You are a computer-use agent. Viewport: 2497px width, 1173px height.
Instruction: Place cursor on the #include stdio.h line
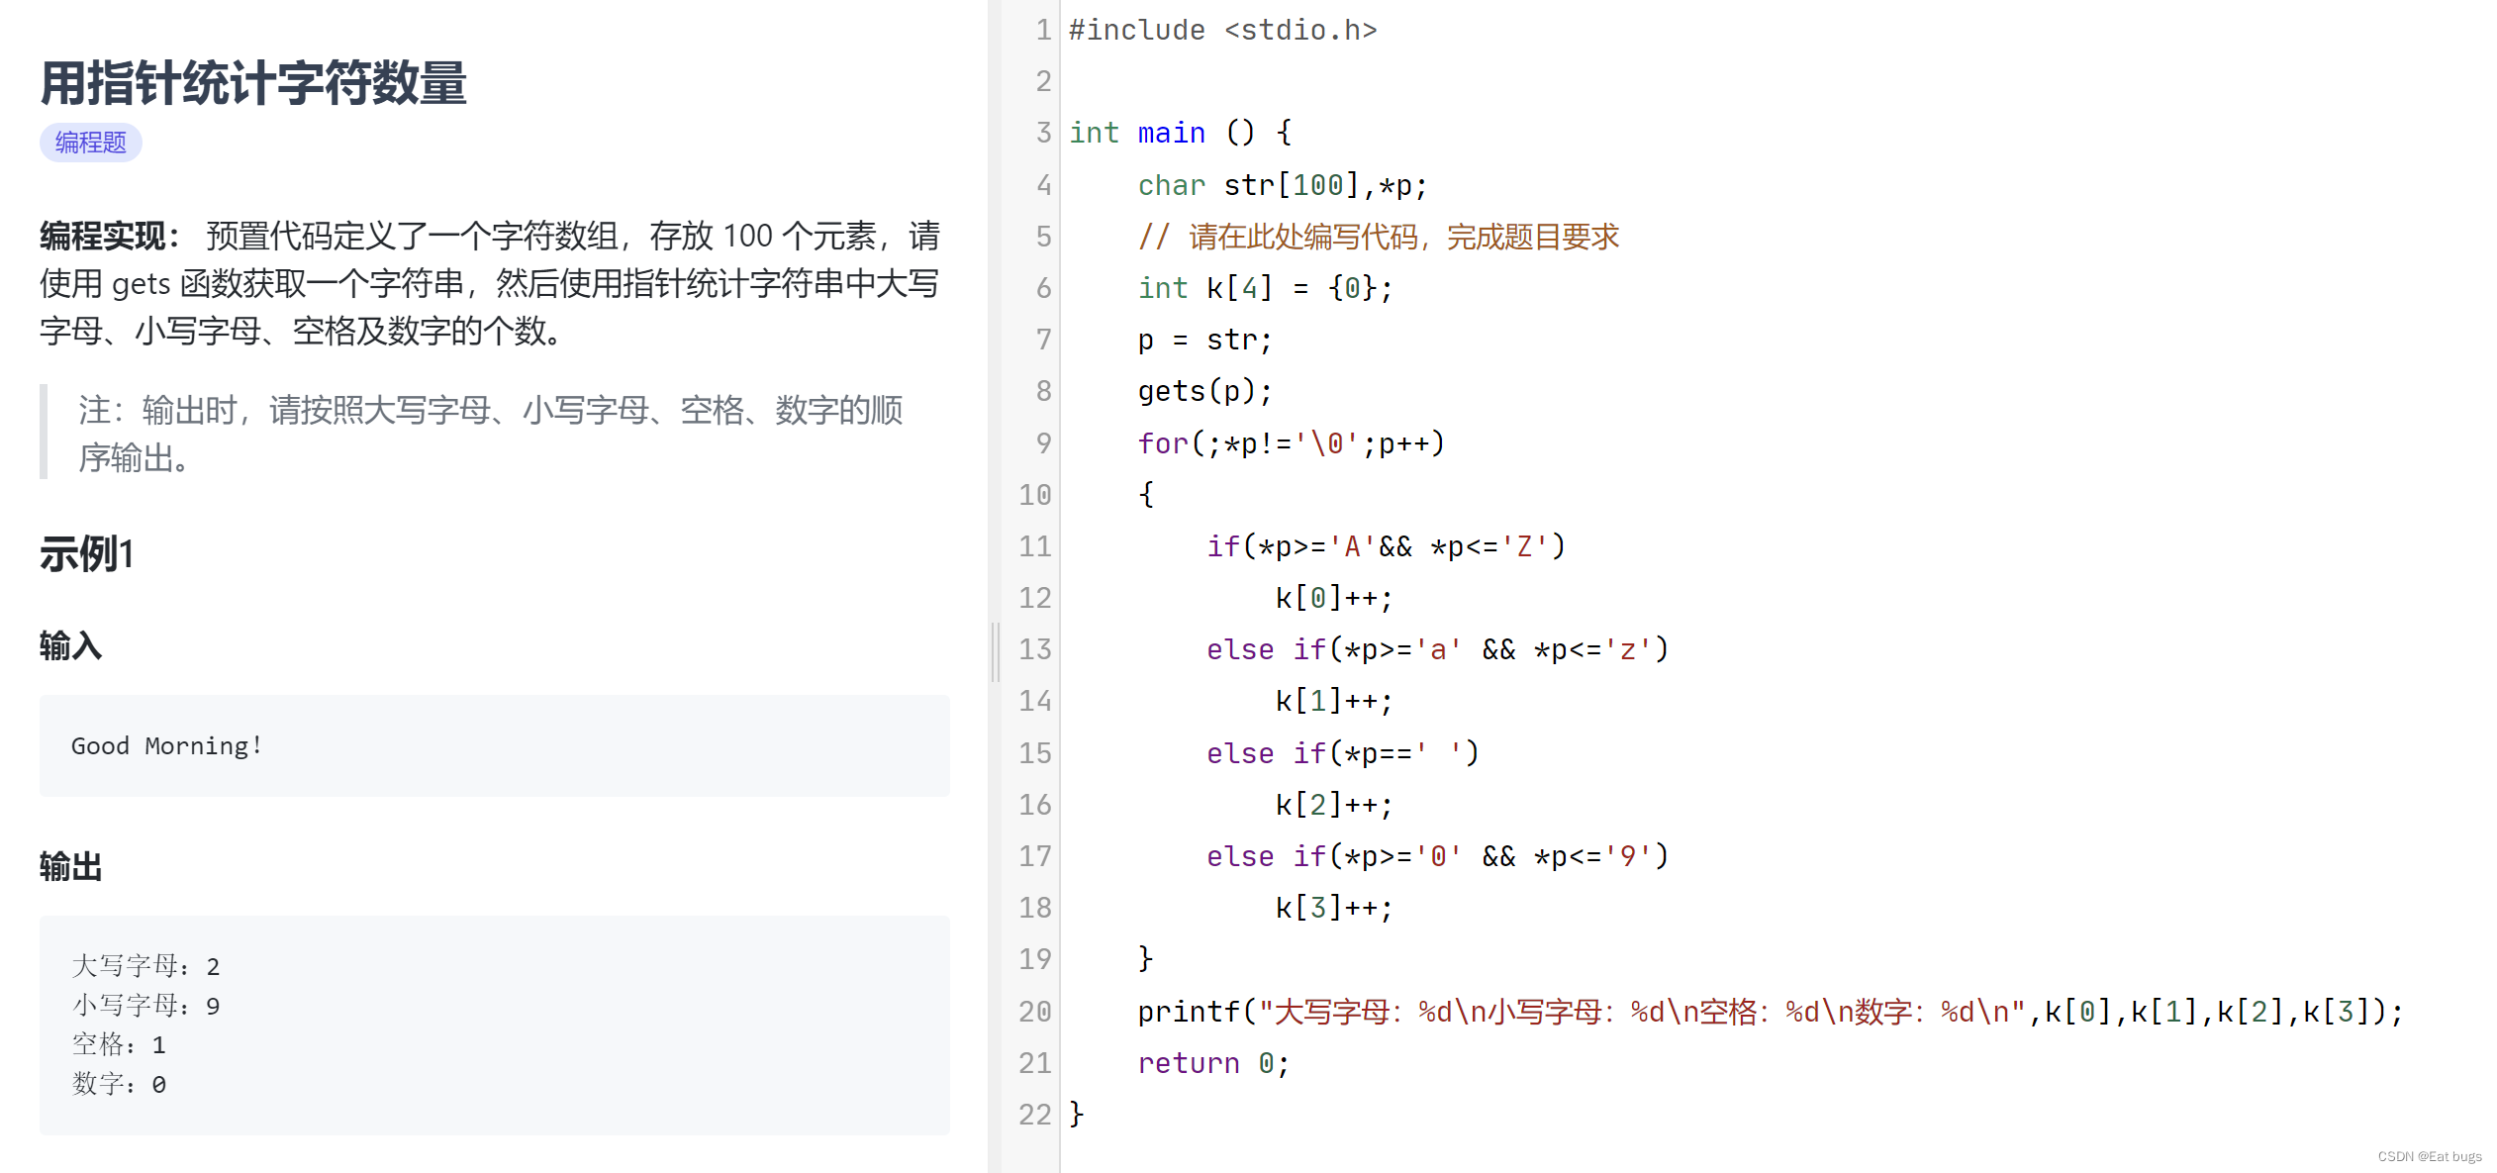point(1222,30)
